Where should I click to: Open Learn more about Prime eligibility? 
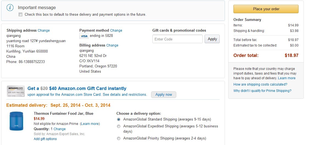click(x=90, y=124)
